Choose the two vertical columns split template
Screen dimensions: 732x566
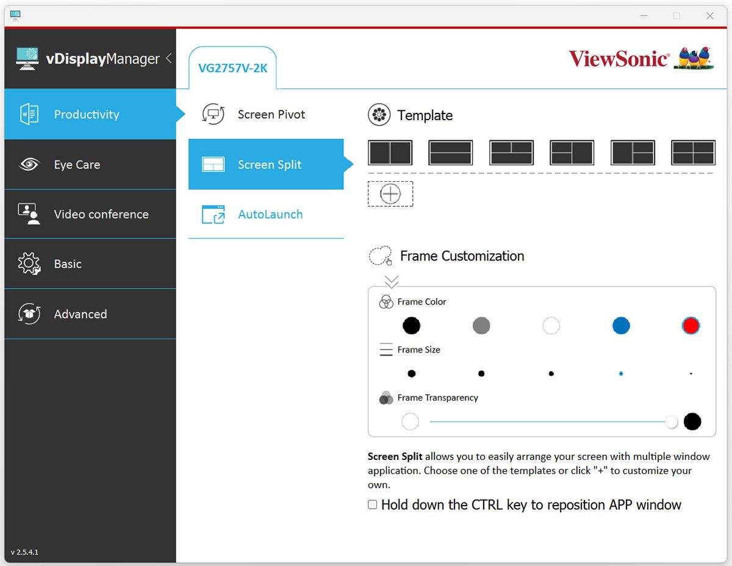tap(390, 152)
